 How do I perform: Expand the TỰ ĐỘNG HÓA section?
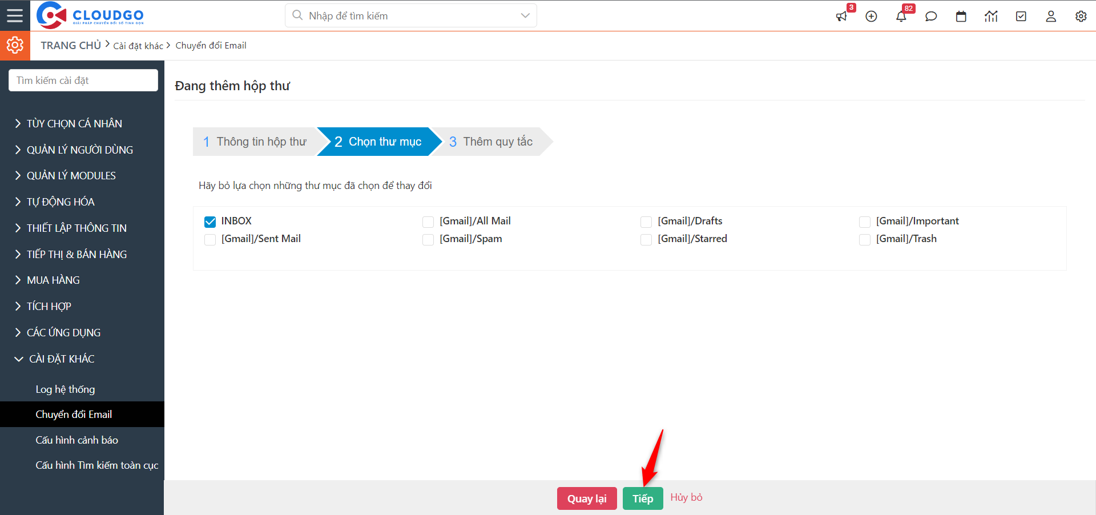point(61,202)
